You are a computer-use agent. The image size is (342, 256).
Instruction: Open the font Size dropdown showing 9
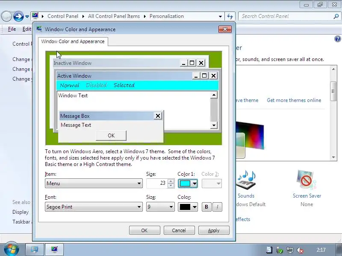click(160, 207)
